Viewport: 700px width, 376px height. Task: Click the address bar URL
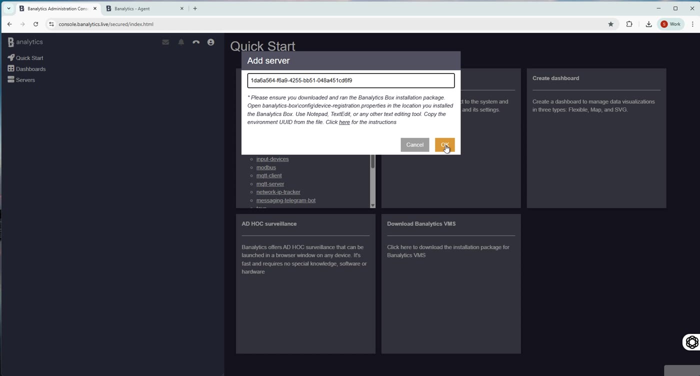106,24
